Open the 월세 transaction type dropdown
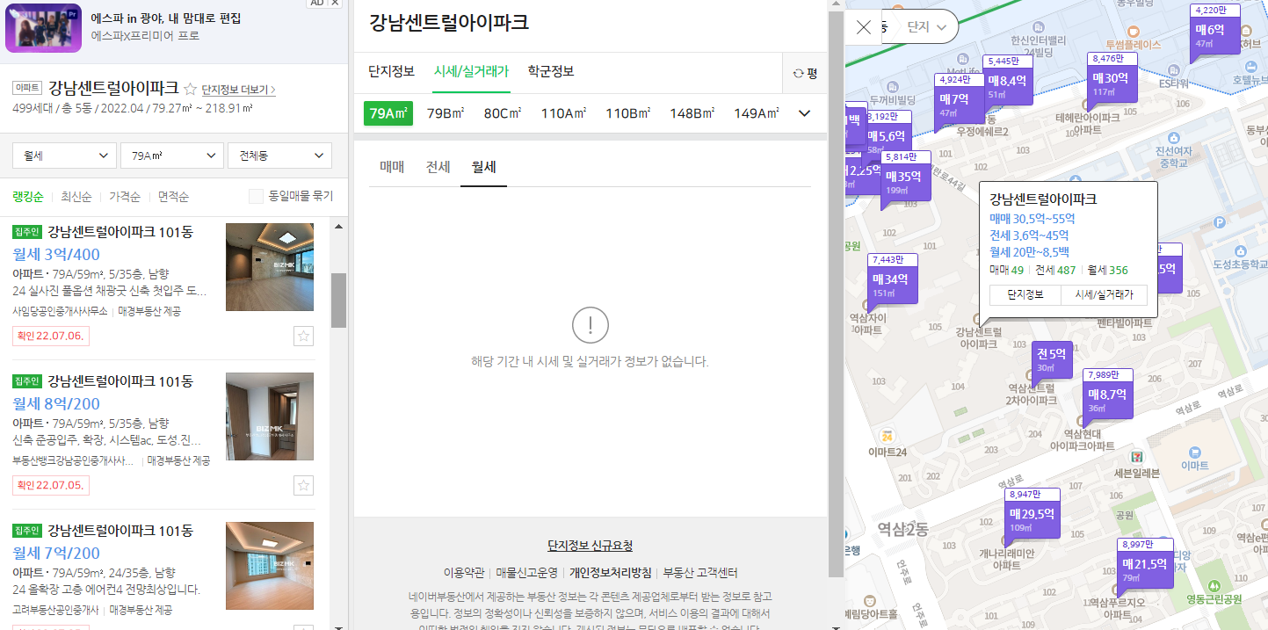The image size is (1268, 630). click(64, 156)
